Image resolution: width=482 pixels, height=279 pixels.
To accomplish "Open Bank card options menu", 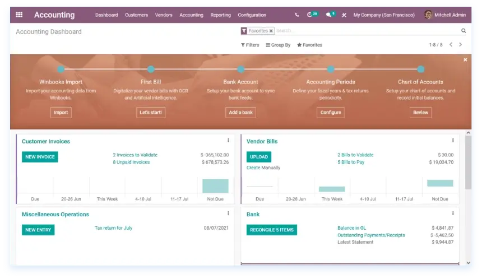I will click(453, 213).
